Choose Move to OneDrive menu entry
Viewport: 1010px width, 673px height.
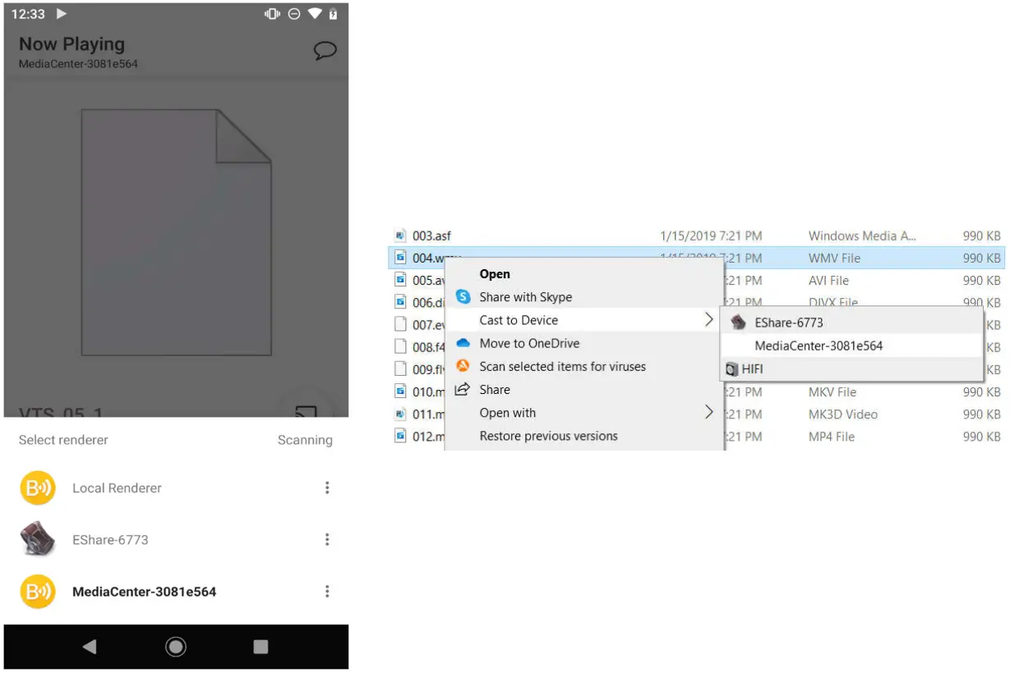[x=584, y=343]
